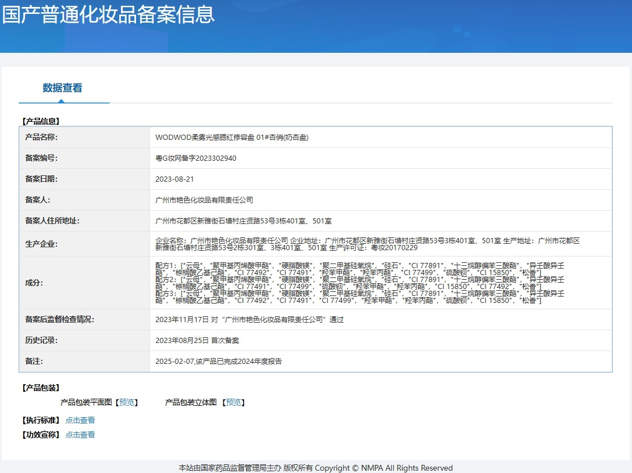Click the 配方3 ingredients line
This screenshot has width=632, height=473.
coord(360,297)
